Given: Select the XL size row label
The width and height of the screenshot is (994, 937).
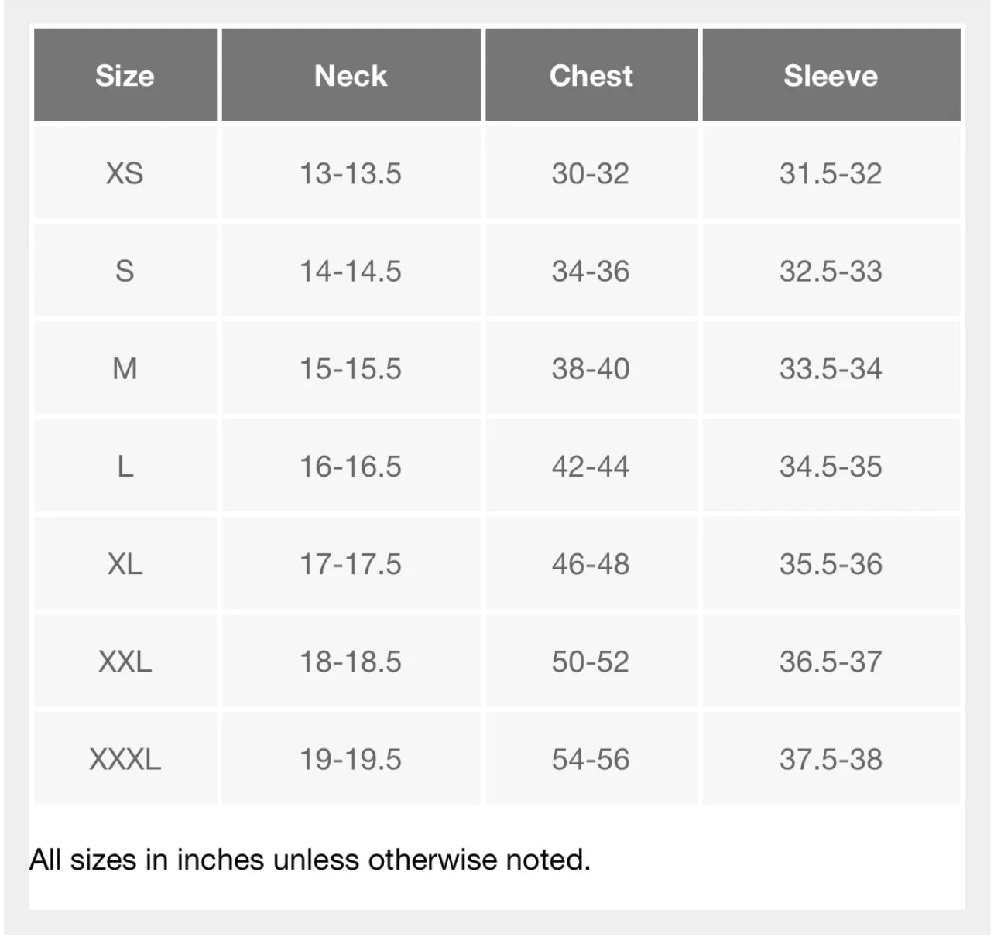Looking at the screenshot, I should (x=125, y=564).
